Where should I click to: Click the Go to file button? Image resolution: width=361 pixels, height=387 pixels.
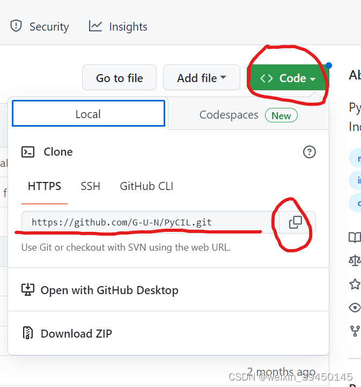pos(119,78)
